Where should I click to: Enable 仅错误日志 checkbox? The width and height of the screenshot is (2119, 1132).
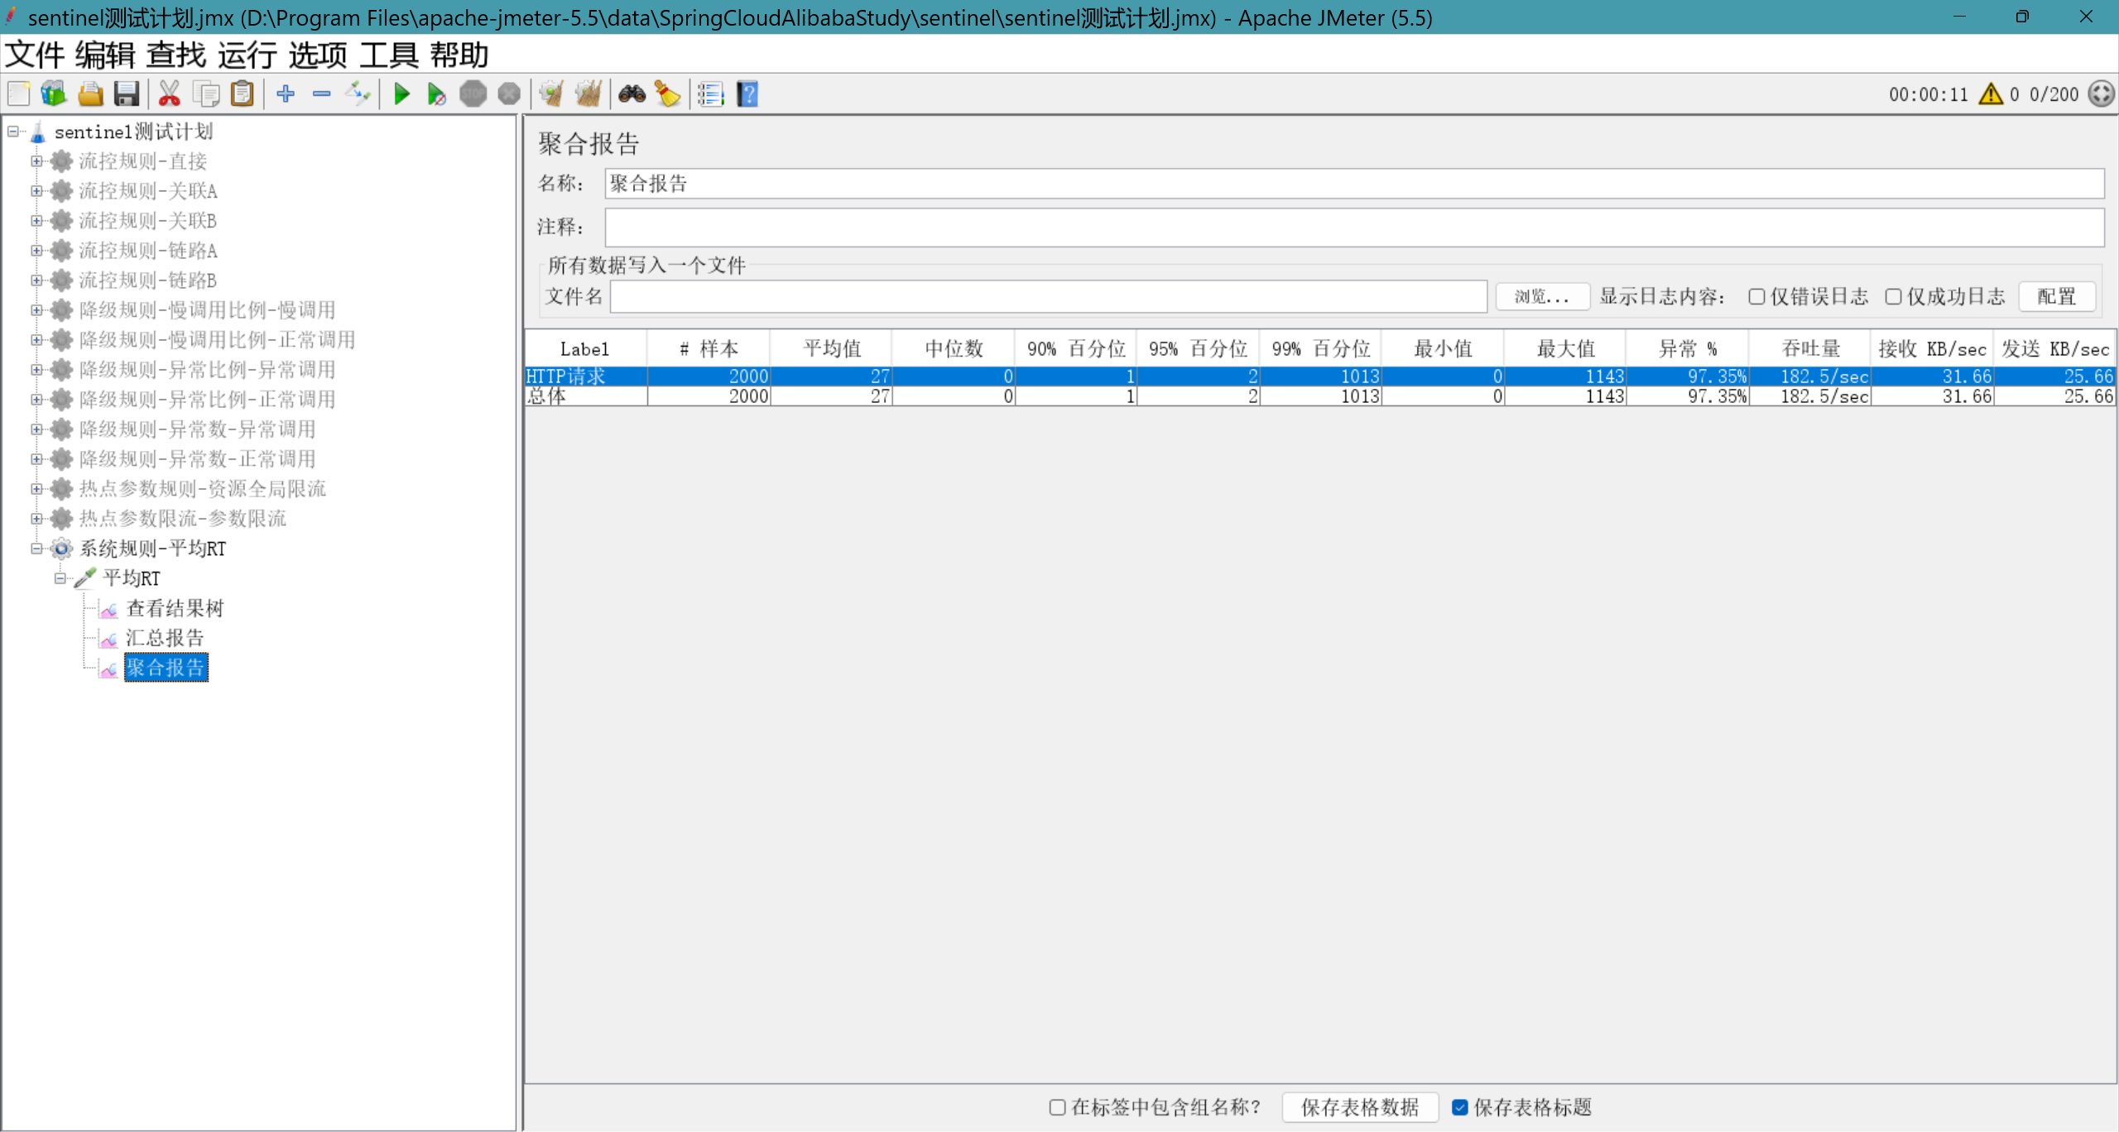point(1756,296)
